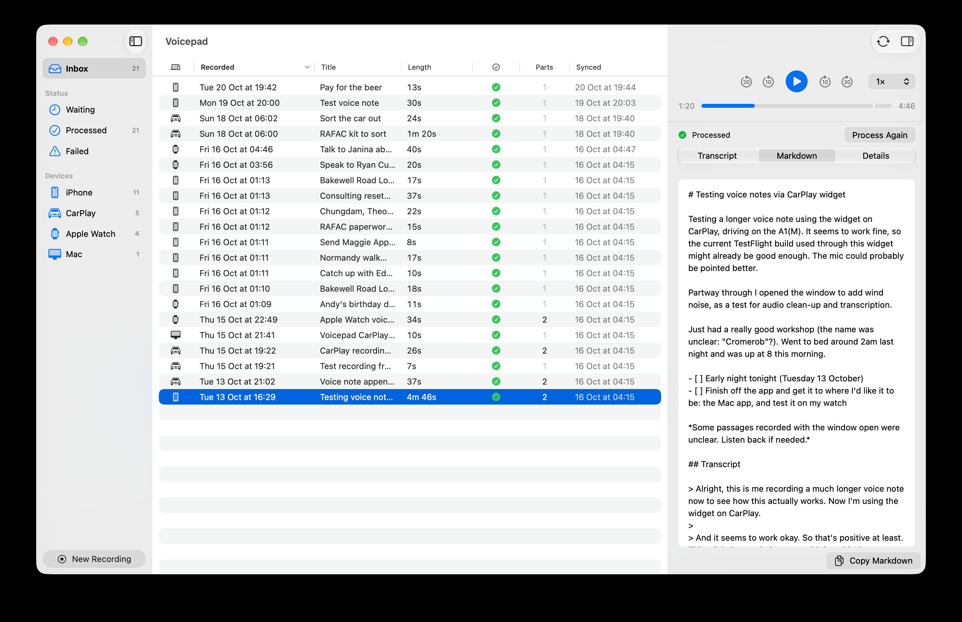Show Mac device recordings
The image size is (962, 622).
point(94,255)
